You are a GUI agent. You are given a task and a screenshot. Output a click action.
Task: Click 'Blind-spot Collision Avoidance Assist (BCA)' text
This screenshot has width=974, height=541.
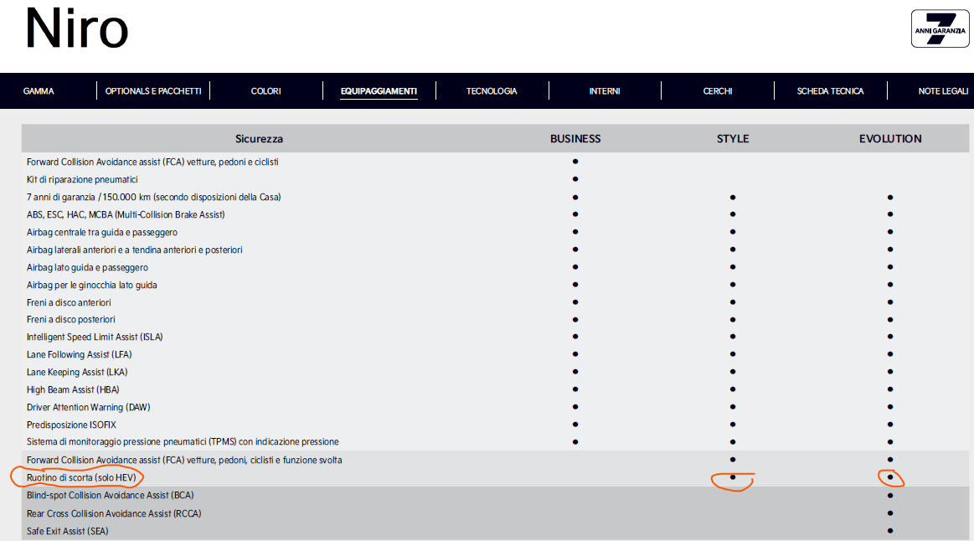click(x=110, y=495)
